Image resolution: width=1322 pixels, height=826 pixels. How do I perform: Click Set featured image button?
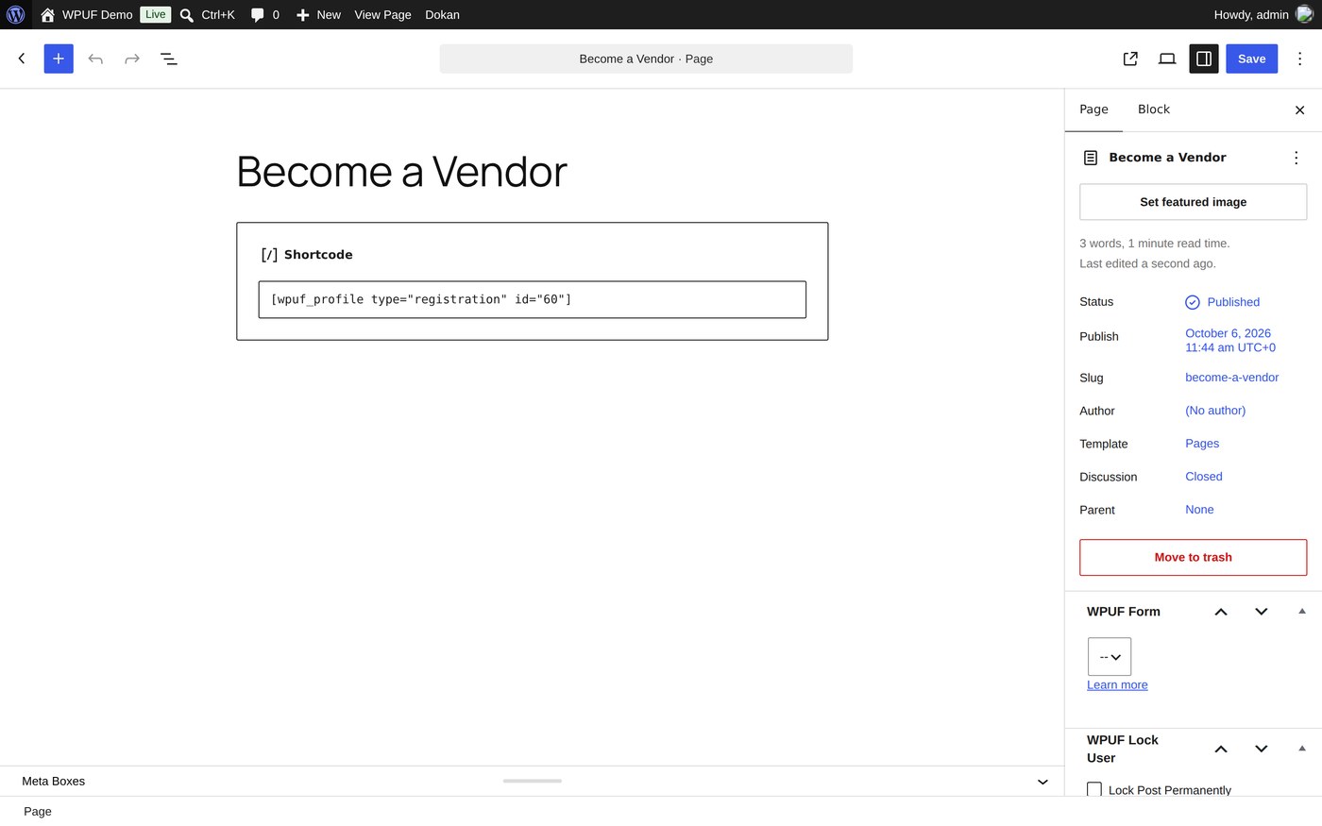(x=1193, y=202)
